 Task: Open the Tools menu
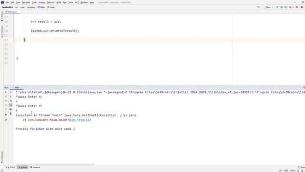[x=71, y=2]
